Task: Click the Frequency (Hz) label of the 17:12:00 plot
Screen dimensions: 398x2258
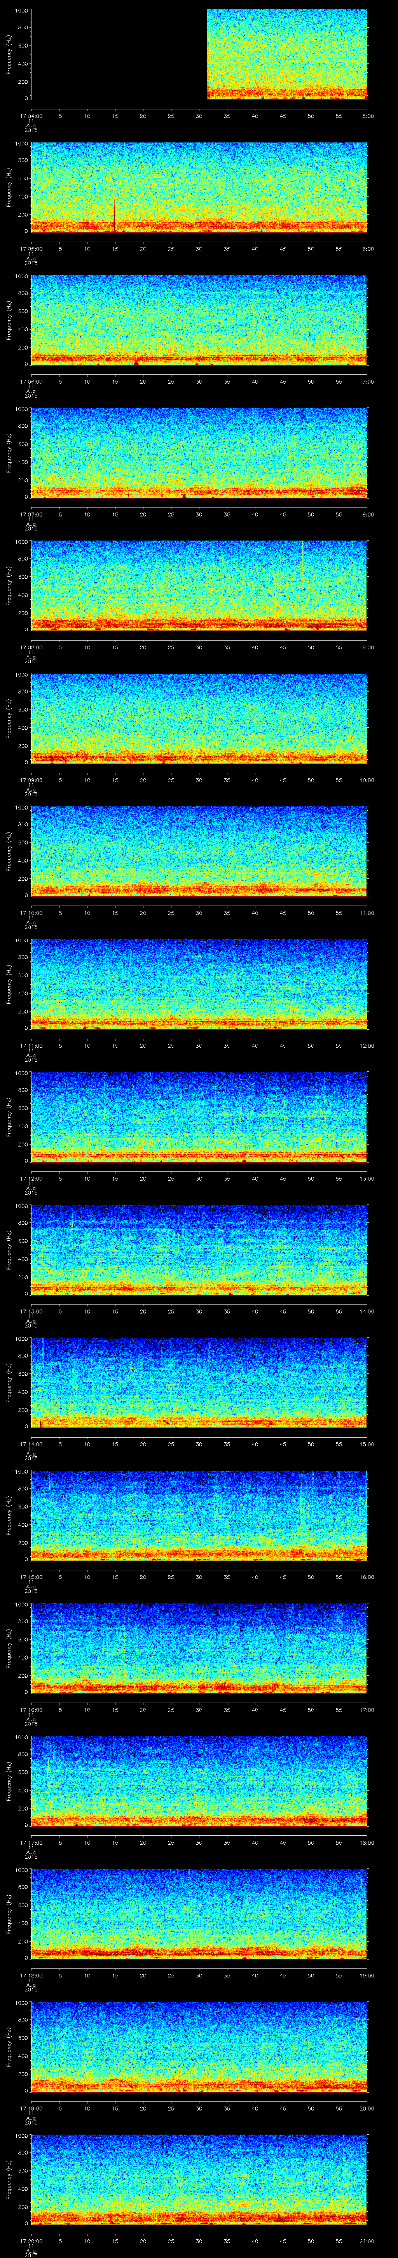Action: pyautogui.click(x=9, y=1116)
